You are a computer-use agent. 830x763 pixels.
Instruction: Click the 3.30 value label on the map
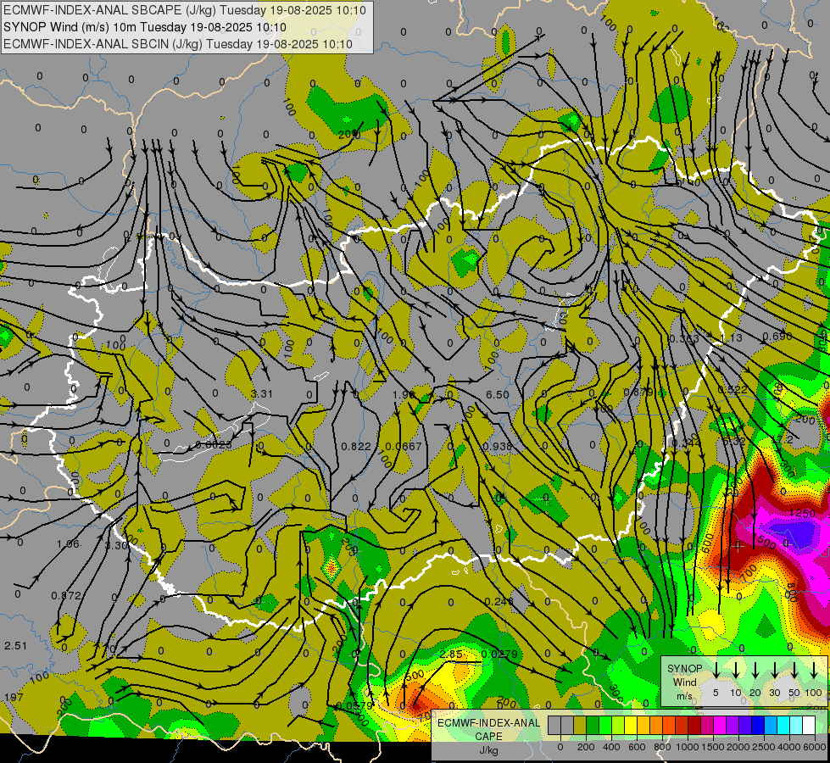point(116,545)
